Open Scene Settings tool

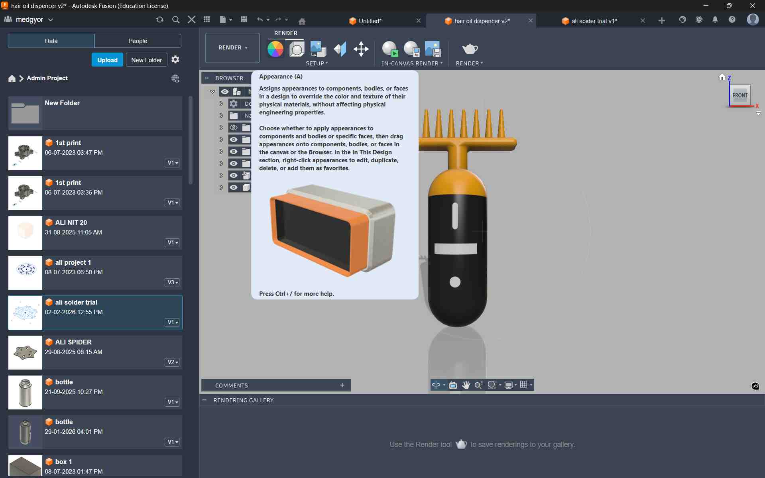tap(297, 49)
